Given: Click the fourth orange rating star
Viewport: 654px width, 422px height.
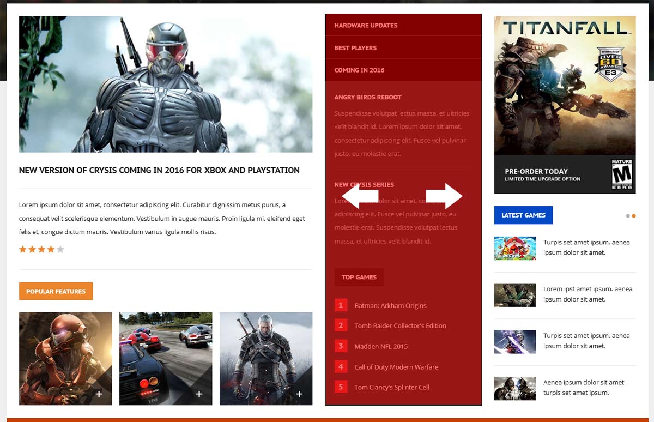Looking at the screenshot, I should [51, 249].
